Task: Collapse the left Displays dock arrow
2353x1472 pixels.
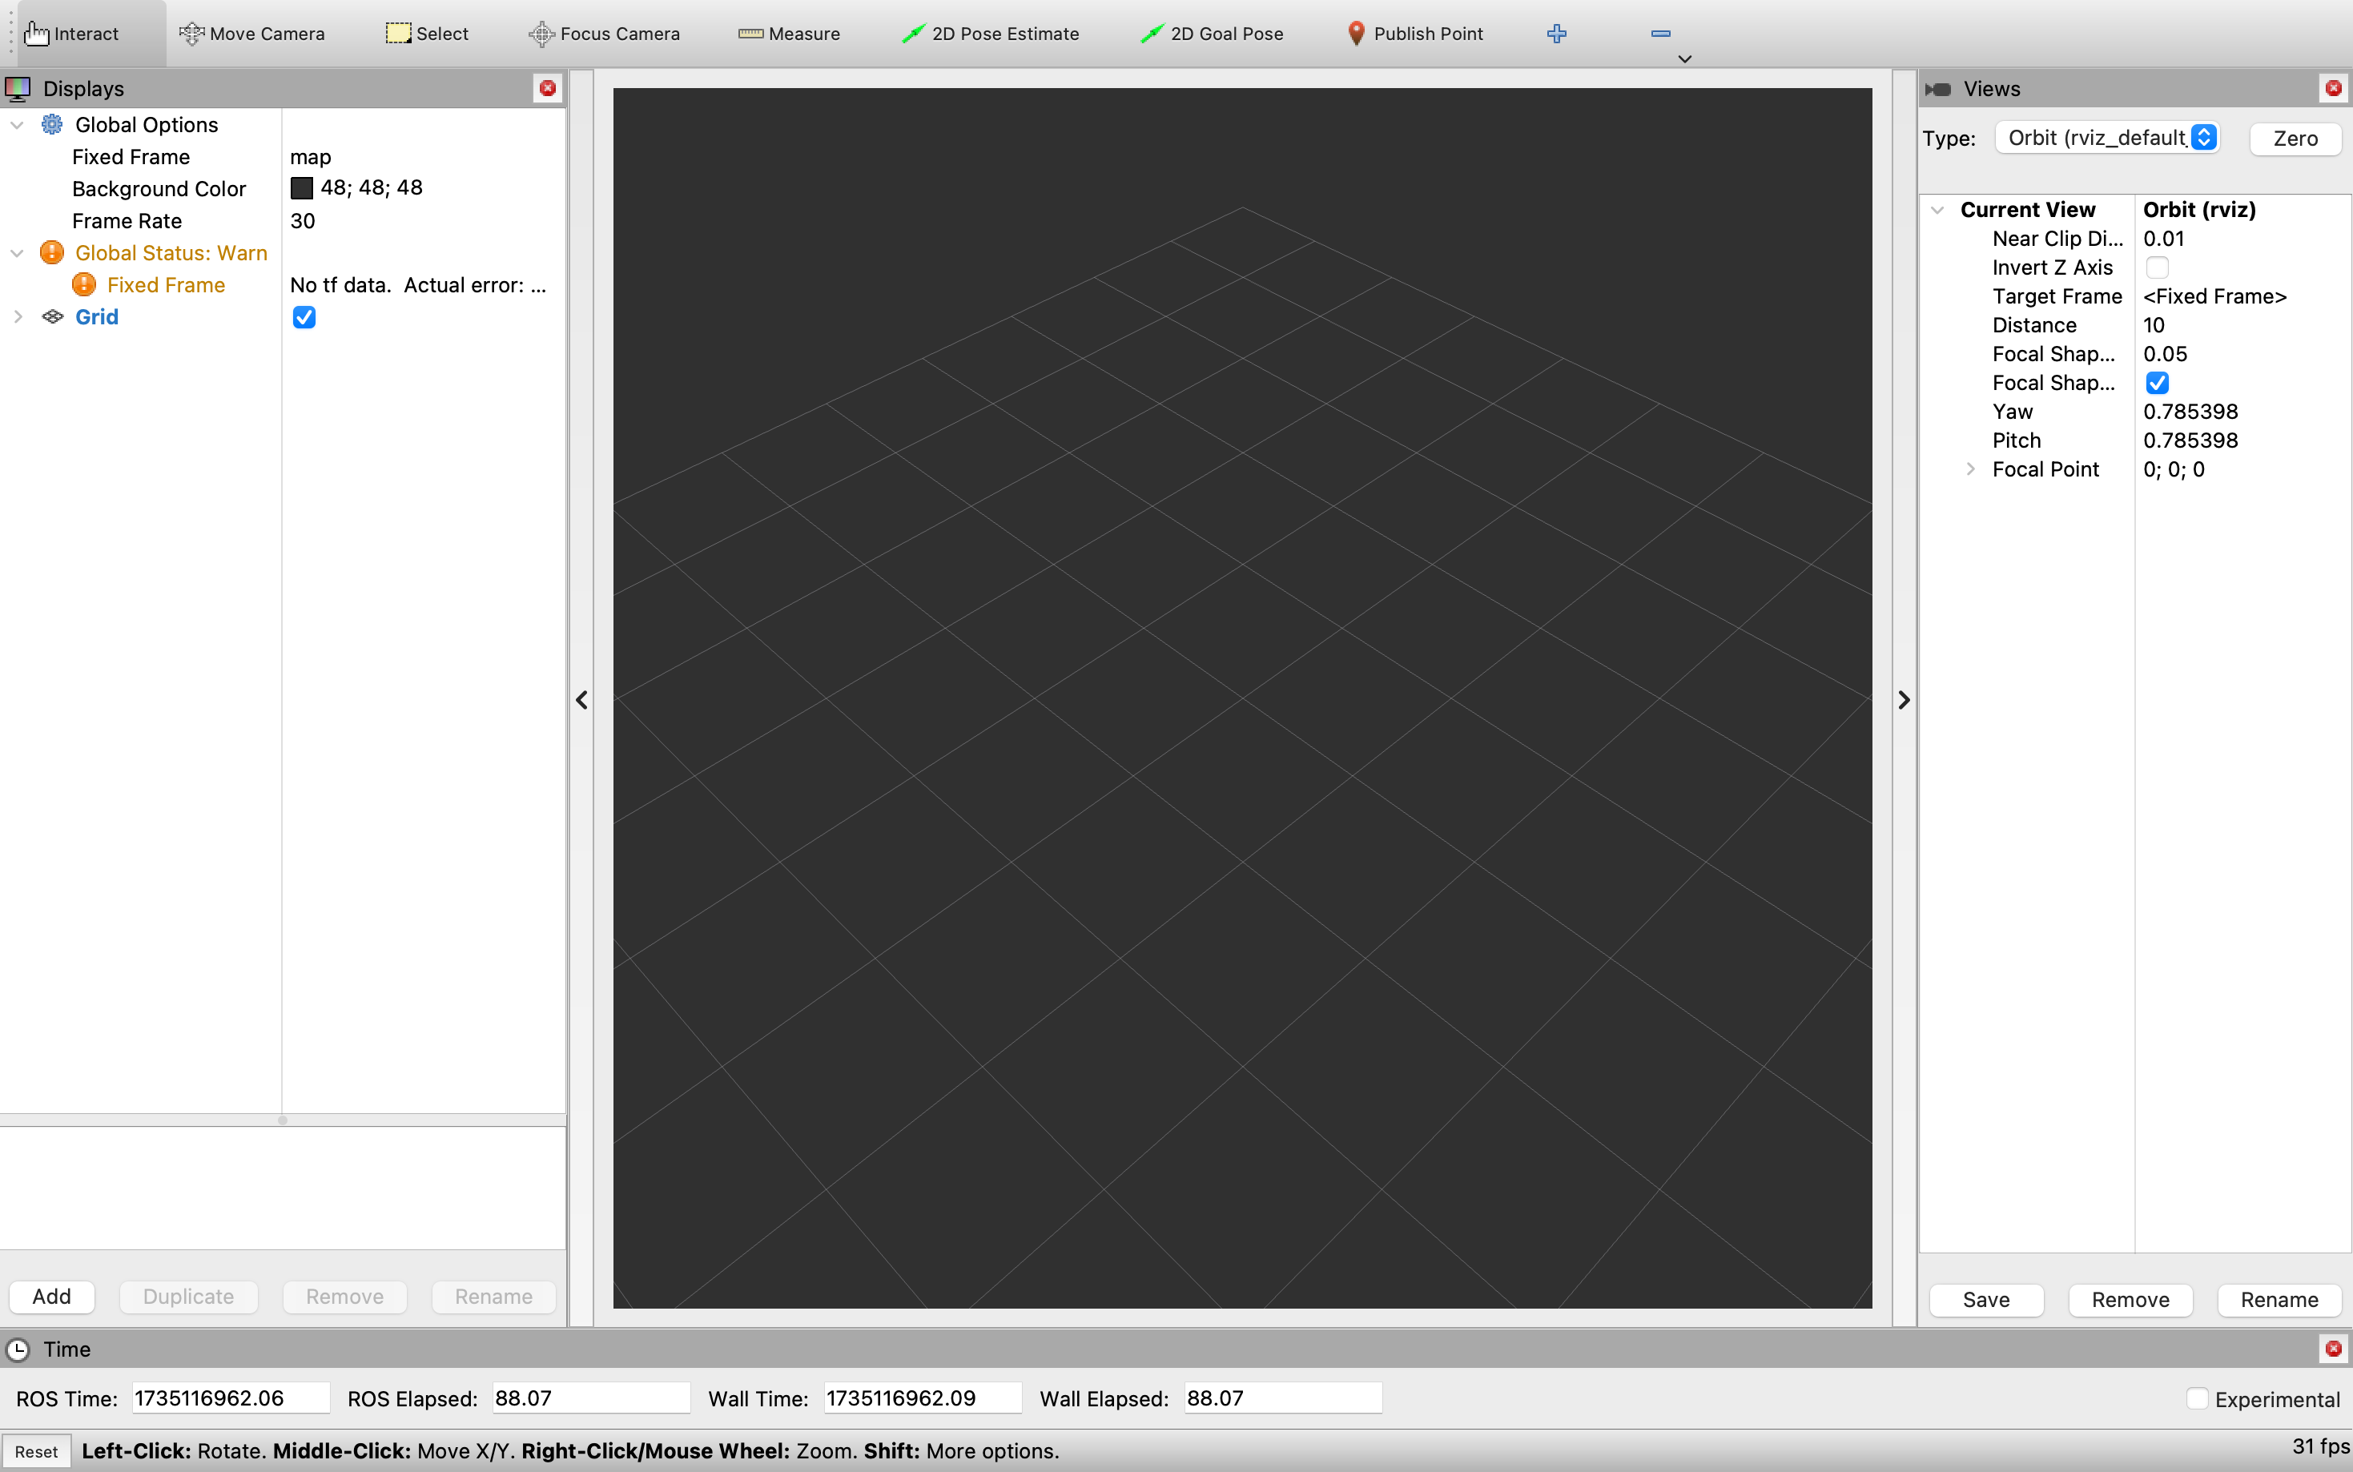Action: tap(581, 700)
